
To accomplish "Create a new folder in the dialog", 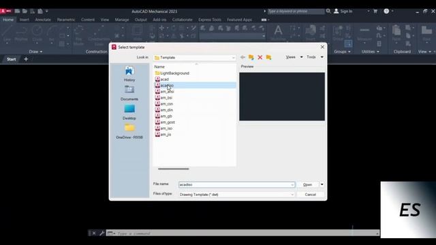I will [268, 57].
